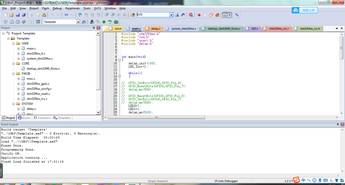
Task: Save the current file with floppy icon
Action: click(x=18, y=15)
